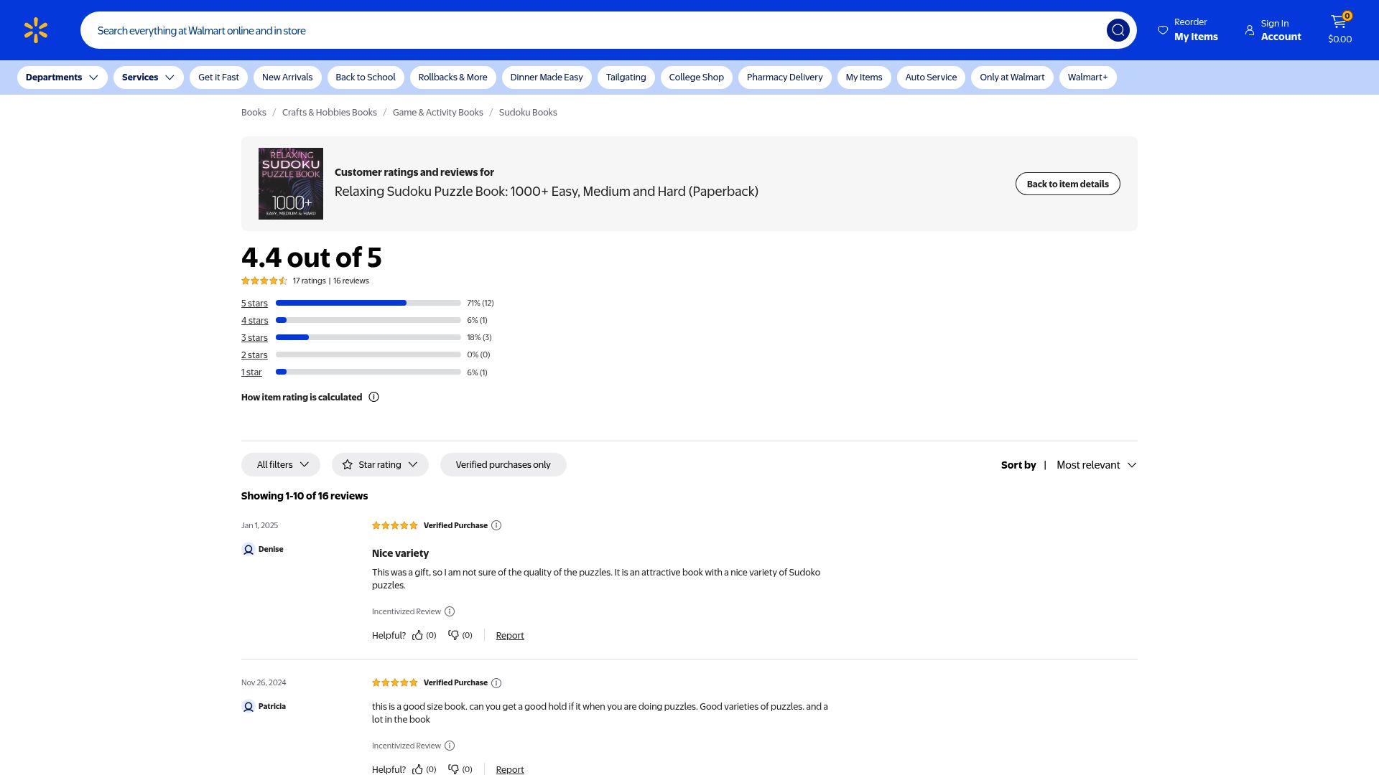The height and width of the screenshot is (775, 1379).
Task: Click Patricia's profile avatar icon
Action: (x=249, y=707)
